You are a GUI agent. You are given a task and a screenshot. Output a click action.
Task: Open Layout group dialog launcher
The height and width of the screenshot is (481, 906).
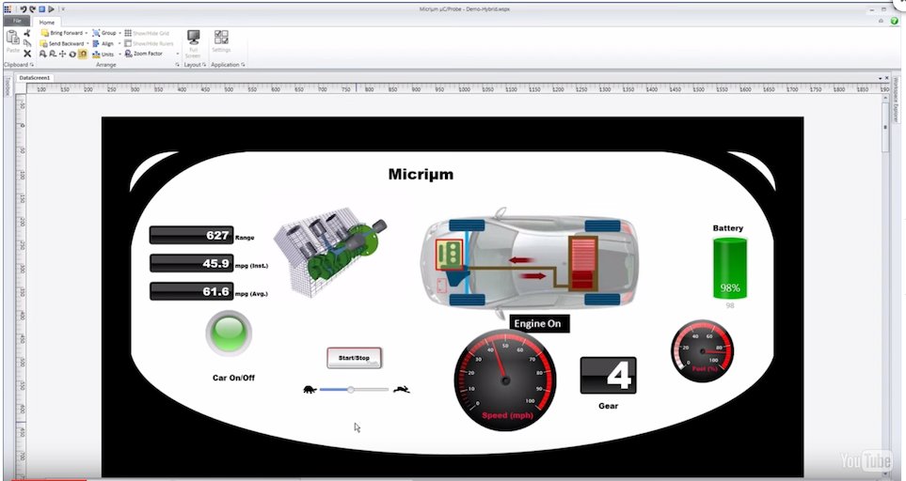coord(204,65)
